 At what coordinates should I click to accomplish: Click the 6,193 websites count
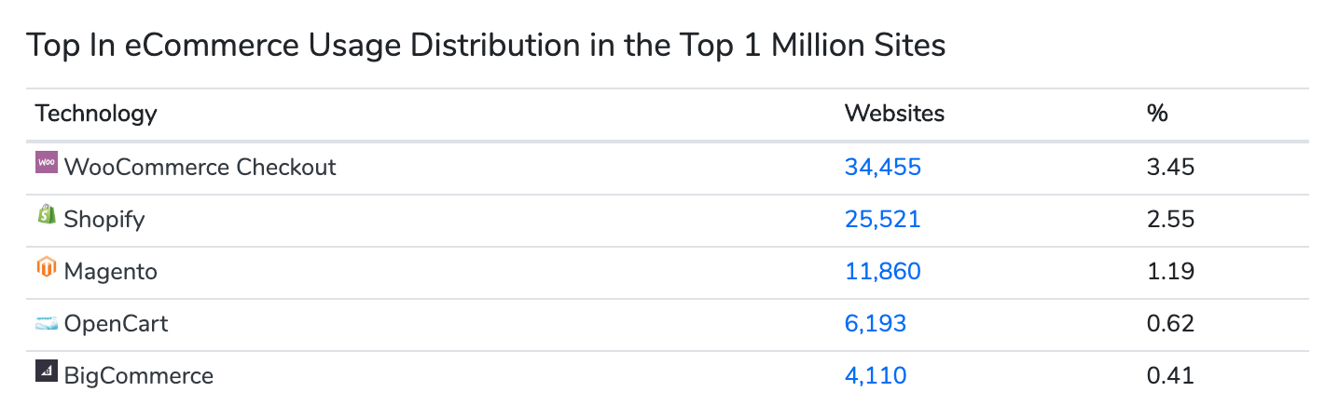(875, 323)
